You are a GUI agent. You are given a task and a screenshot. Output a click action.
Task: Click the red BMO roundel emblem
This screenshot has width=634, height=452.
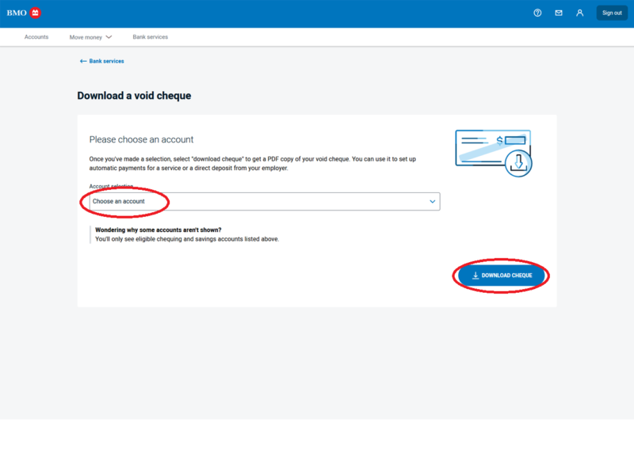pos(35,13)
